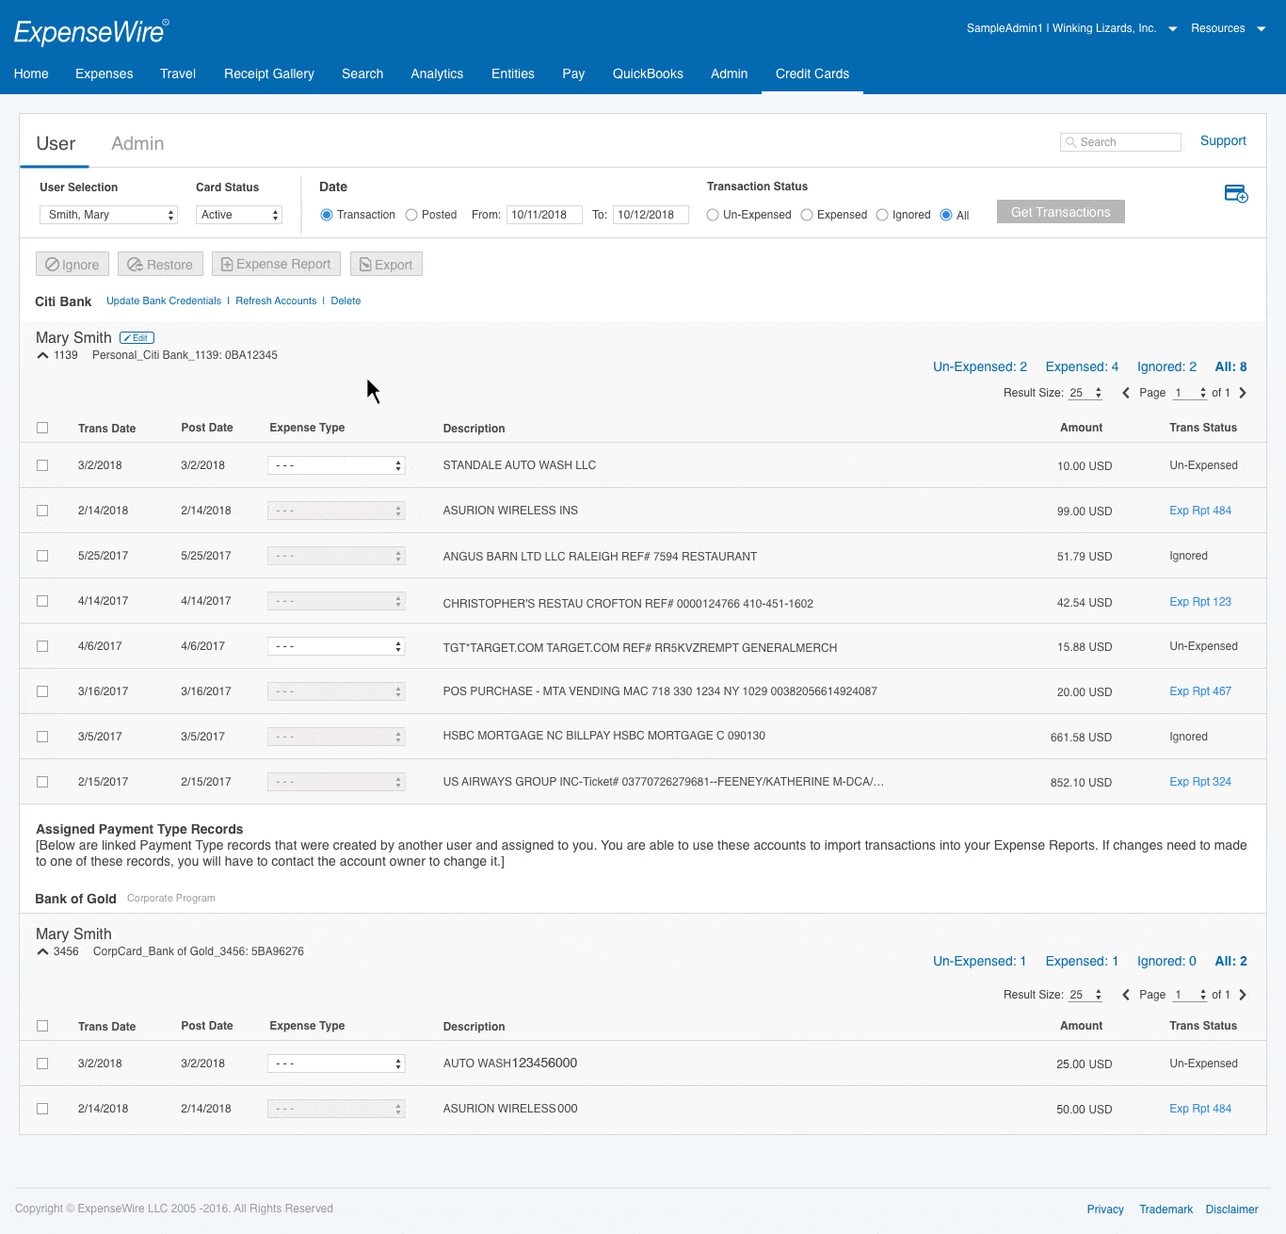Create an Expense Report
1286x1234 pixels.
[x=276, y=265]
